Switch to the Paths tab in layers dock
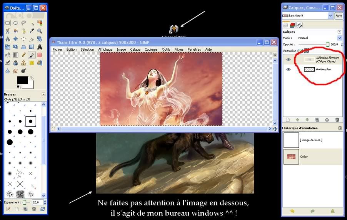Viewport: 347px width, 220px height. tap(299, 25)
